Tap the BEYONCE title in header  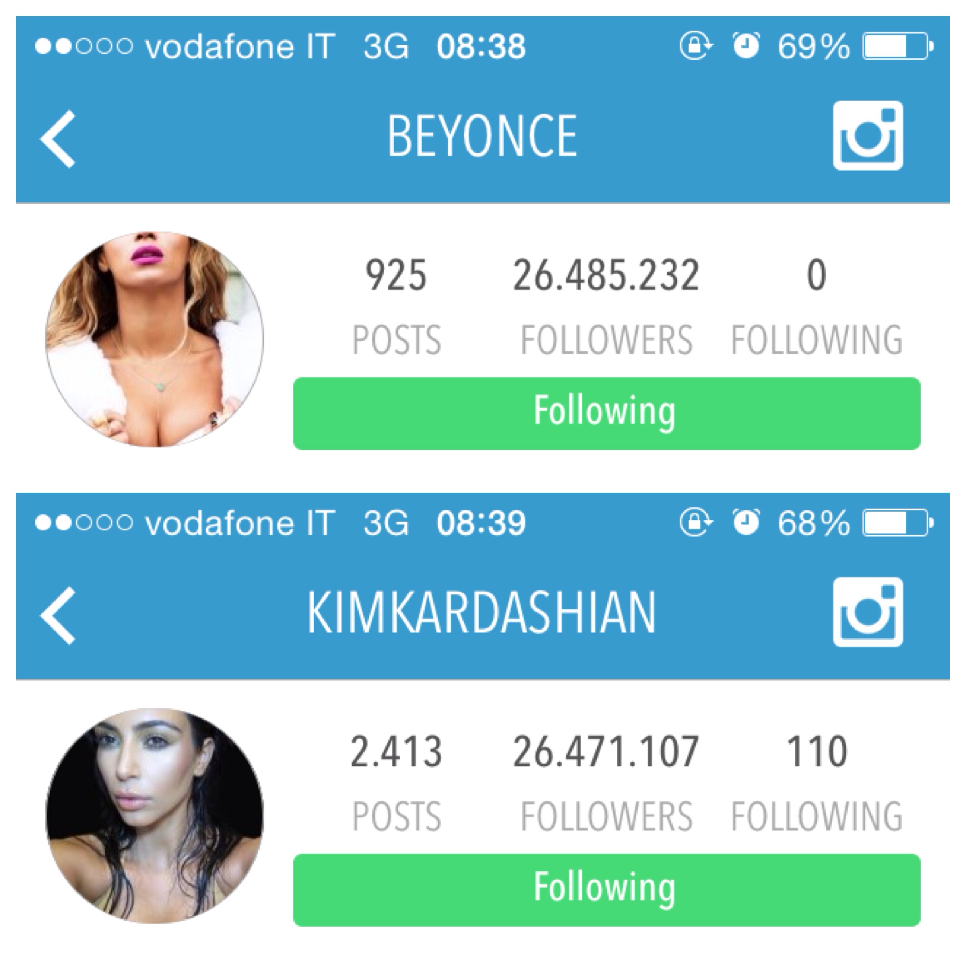click(x=483, y=136)
